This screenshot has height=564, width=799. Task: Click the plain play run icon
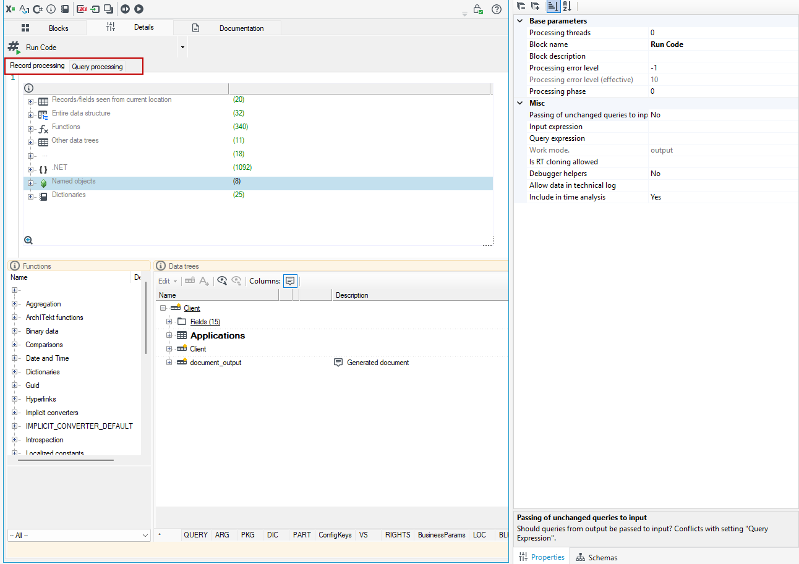click(x=139, y=9)
